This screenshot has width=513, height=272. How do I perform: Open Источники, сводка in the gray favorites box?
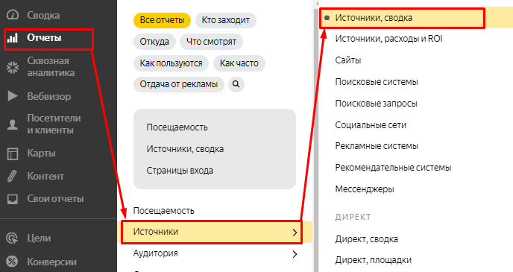[185, 149]
